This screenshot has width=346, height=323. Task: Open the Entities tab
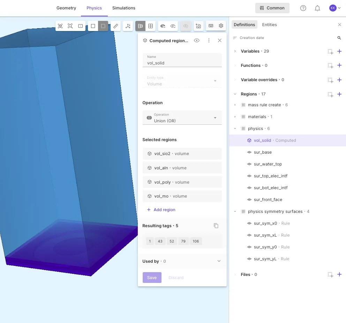[x=269, y=25]
